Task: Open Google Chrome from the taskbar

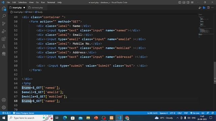Action: 127,118
